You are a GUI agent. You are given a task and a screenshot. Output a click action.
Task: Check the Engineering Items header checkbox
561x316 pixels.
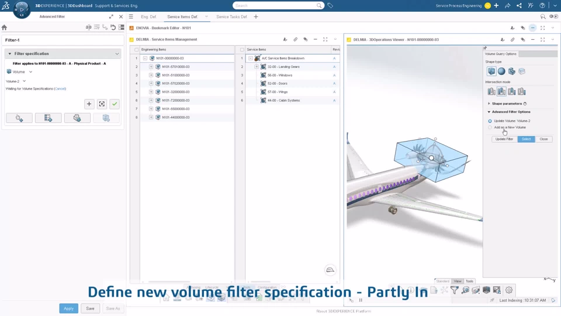point(136,49)
